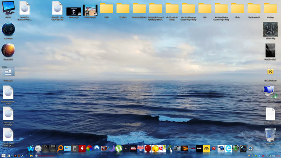Viewport: 281px width, 158px height.
Task: Open the calculator icon in the dock
Action: [x=75, y=148]
